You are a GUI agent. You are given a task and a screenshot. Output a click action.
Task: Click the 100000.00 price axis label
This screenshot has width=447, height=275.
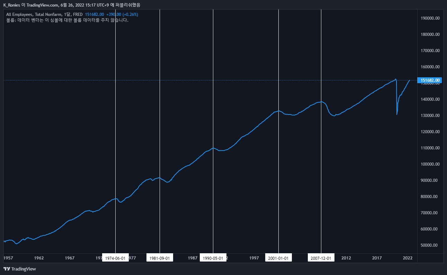tap(430, 164)
